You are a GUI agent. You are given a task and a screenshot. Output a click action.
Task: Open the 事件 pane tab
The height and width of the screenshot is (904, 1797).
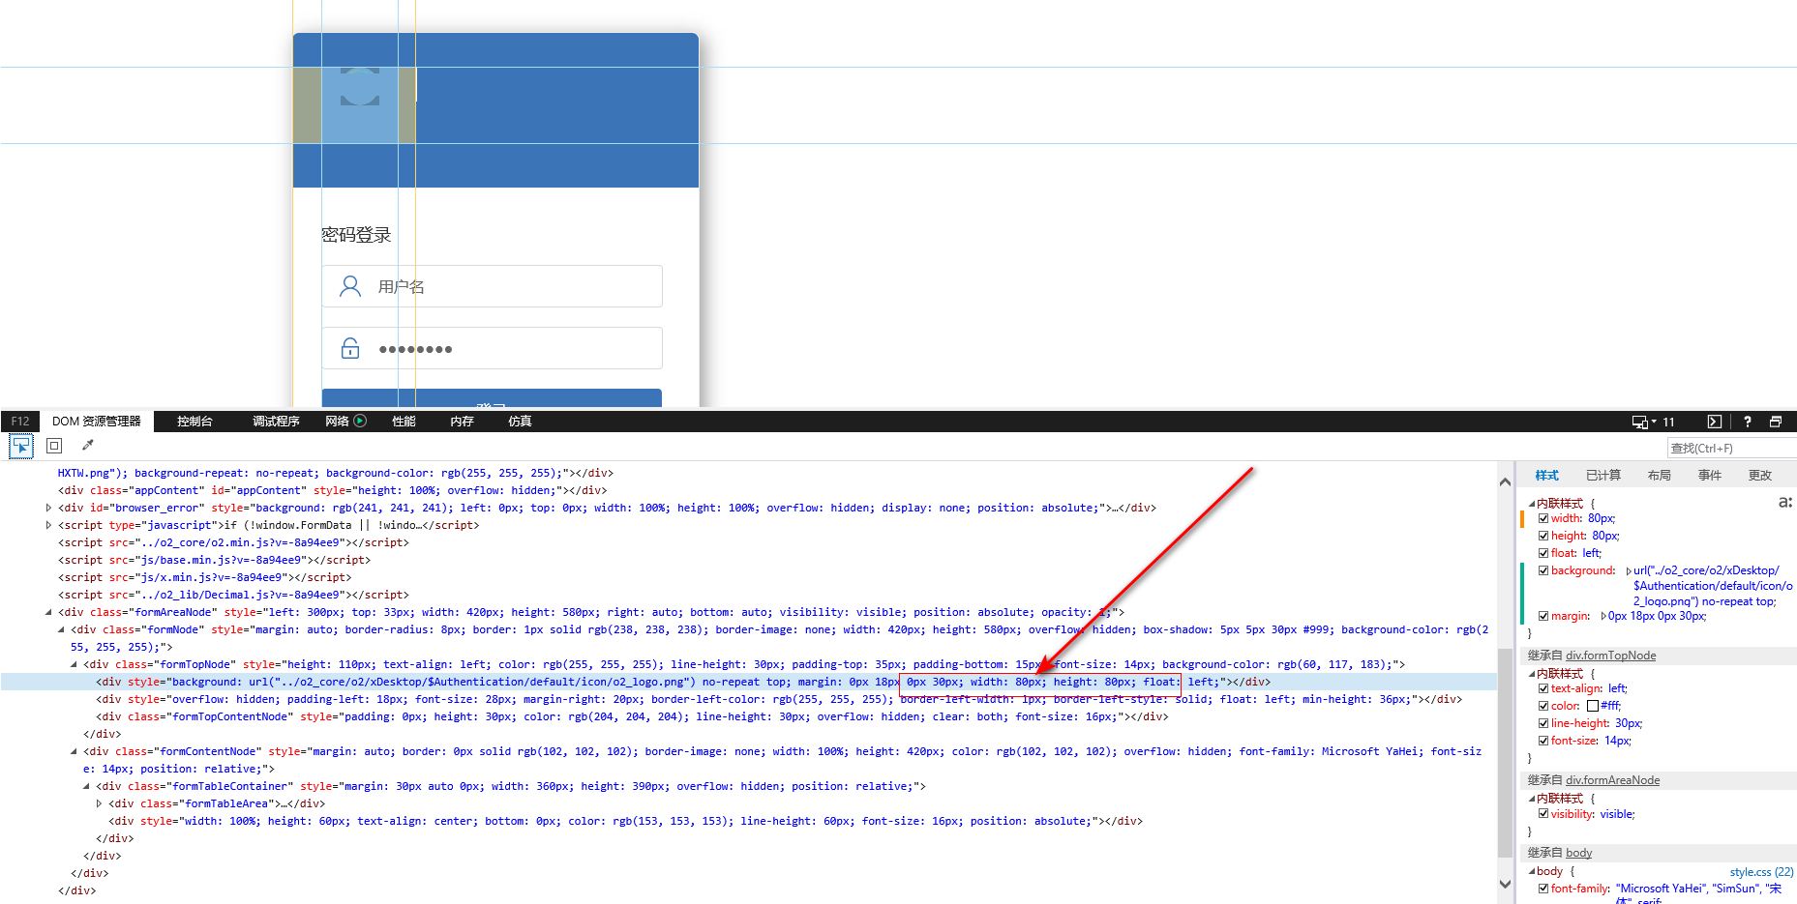pos(1709,476)
